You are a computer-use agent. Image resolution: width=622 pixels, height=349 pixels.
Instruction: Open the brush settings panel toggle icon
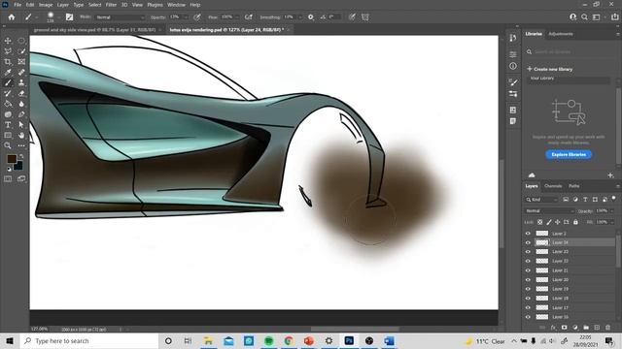coord(69,17)
